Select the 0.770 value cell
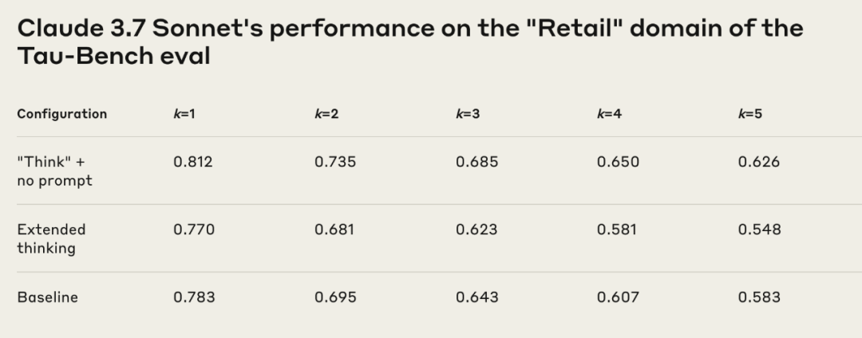This screenshot has height=338, width=862. coord(194,230)
